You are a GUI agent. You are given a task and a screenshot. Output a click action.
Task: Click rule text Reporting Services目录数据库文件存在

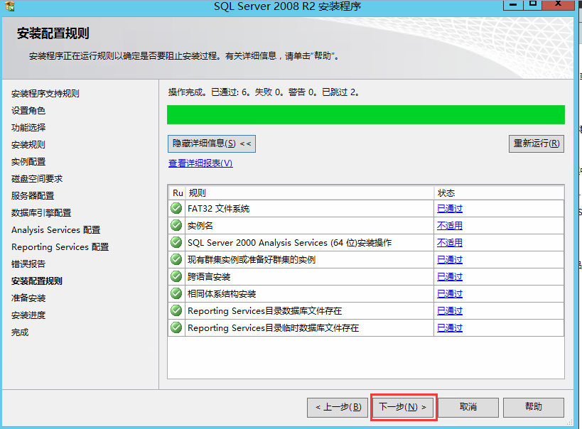pos(264,311)
